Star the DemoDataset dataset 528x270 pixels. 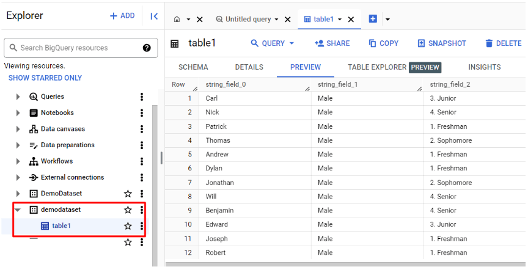click(x=128, y=194)
